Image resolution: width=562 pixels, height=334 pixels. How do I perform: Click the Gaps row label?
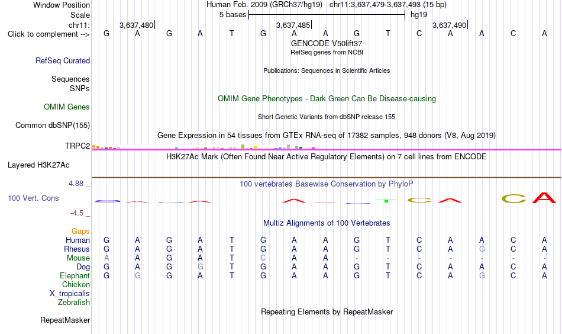[x=80, y=232]
